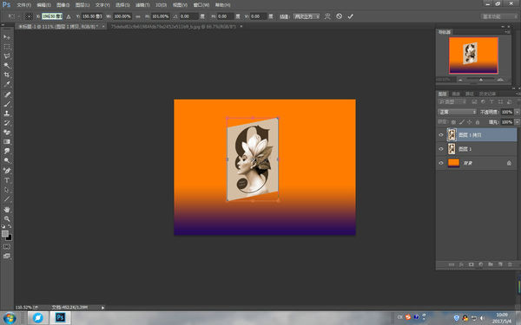Click the Navigator zoom slider
Image resolution: width=521 pixels, height=325 pixels.
click(x=480, y=80)
